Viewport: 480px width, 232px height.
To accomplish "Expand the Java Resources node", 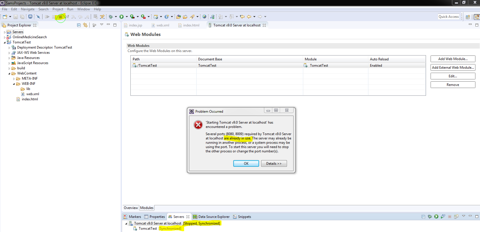I will click(x=9, y=58).
